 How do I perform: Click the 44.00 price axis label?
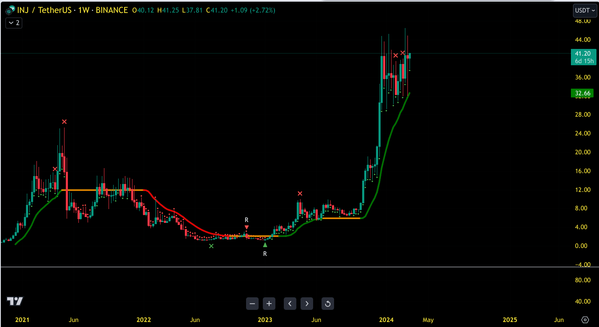point(583,40)
